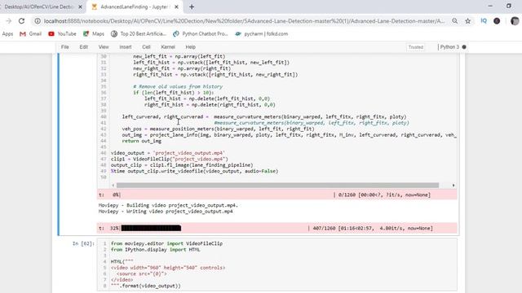
Task: Go forward in browser history
Action: (9, 21)
